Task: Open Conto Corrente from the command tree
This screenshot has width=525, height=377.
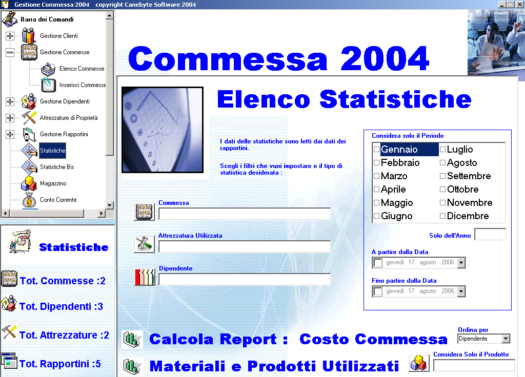Action: tap(58, 200)
